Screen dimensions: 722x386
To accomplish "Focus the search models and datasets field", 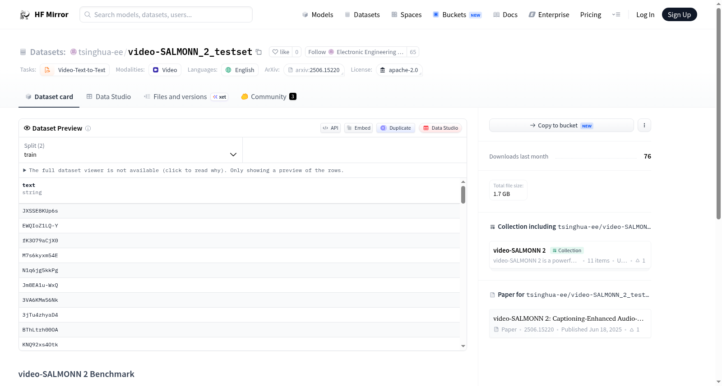I will tap(166, 14).
